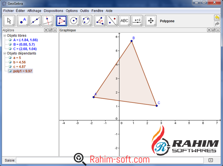This screenshot has width=223, height=166.
Task: Pop out the Graphique panel into window
Action: point(214,30)
